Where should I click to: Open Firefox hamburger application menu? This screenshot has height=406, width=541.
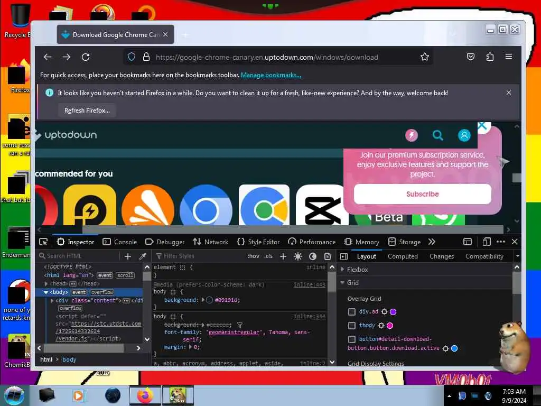tap(509, 56)
